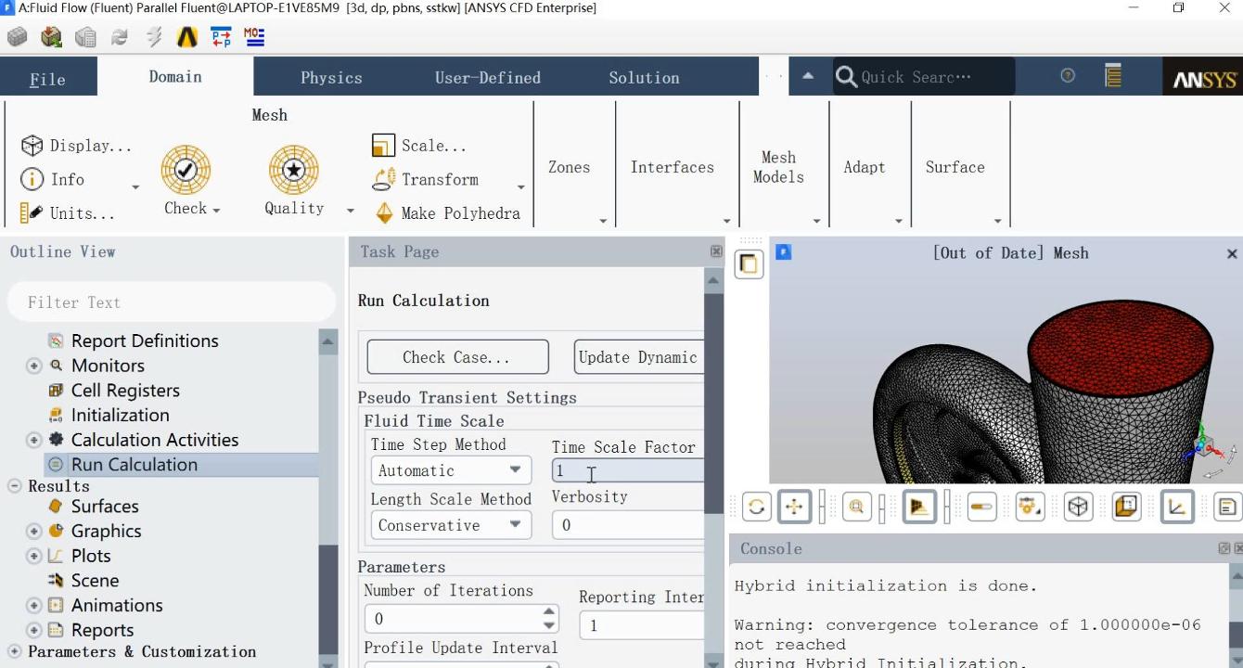The width and height of the screenshot is (1243, 668).
Task: Select the pan/translate tool in graphics toolbar
Action: (x=794, y=507)
